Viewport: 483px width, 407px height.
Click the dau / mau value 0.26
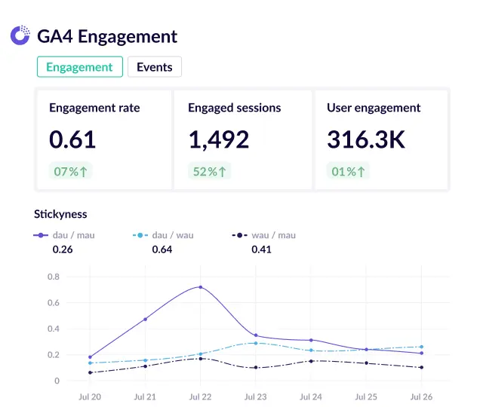click(x=63, y=249)
